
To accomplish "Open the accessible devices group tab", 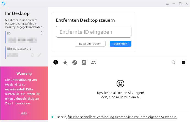I will 93,63.
